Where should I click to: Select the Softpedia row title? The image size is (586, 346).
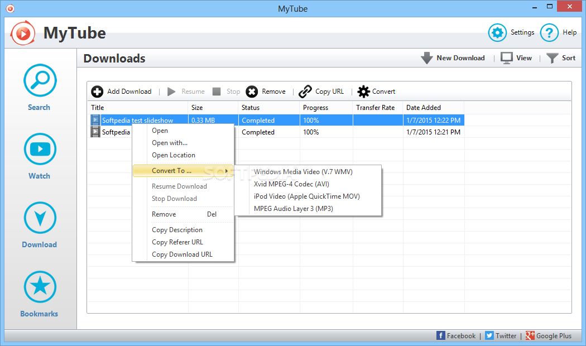point(116,132)
